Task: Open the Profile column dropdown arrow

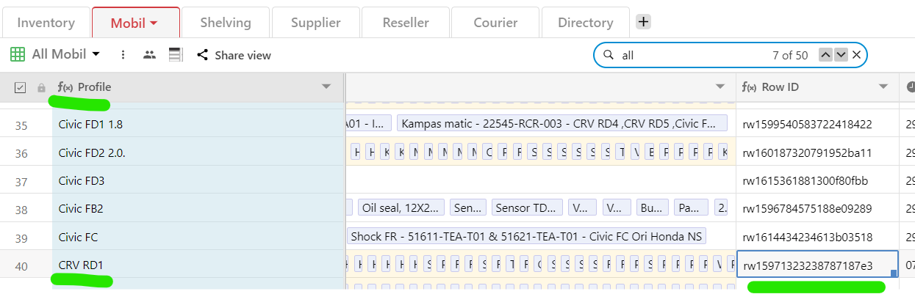Action: [x=327, y=87]
